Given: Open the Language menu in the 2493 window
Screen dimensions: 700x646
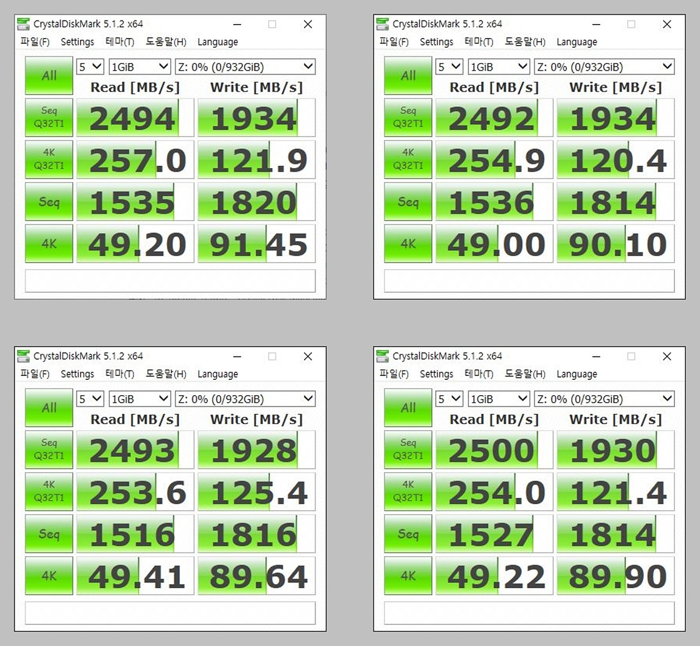Looking at the screenshot, I should [x=218, y=374].
